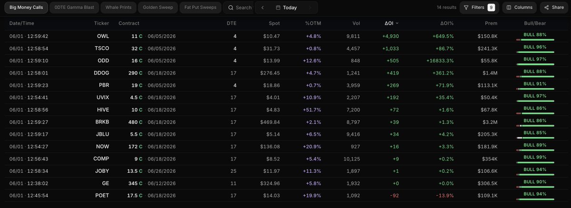Viewport: 571px width, 208px height.
Task: Click the %OTM column header
Action: (x=313, y=23)
